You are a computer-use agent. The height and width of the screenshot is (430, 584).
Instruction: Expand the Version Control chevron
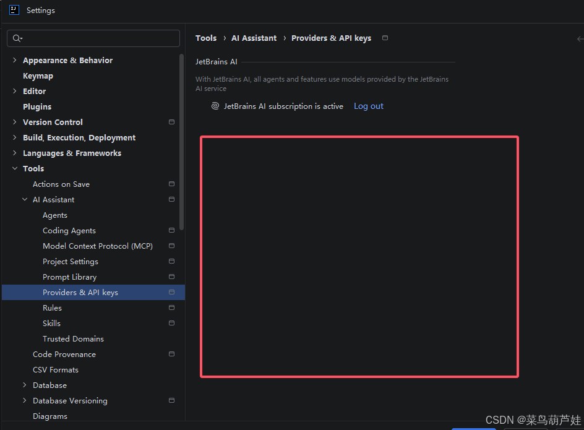click(x=14, y=122)
